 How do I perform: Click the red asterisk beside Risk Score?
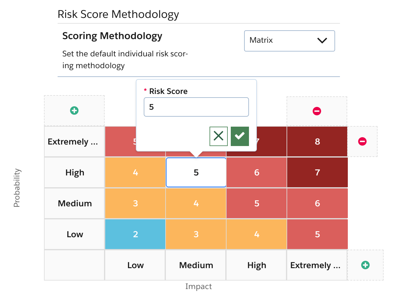coord(145,90)
